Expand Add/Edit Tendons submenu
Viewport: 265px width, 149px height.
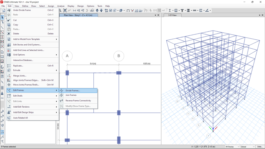coord(32,107)
